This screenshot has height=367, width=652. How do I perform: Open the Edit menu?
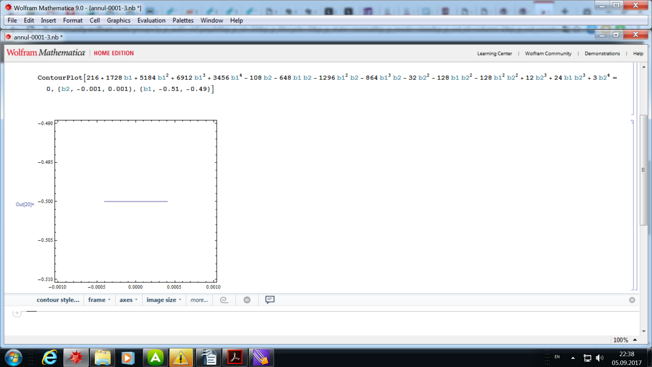point(29,20)
